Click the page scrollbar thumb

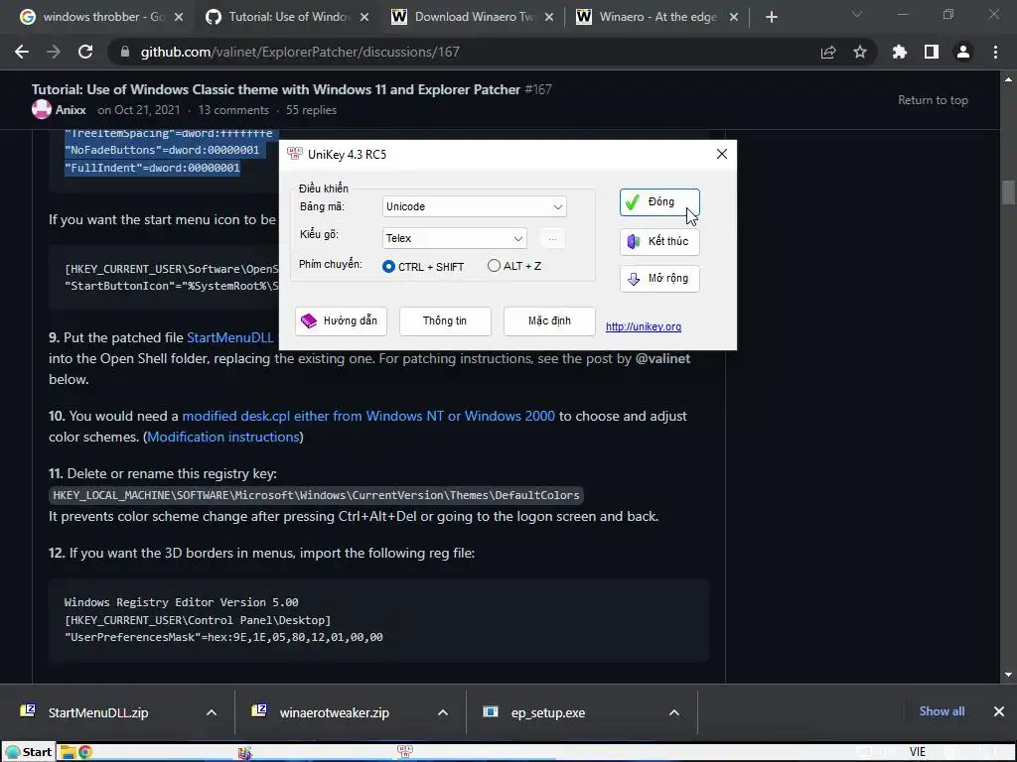click(x=1008, y=192)
